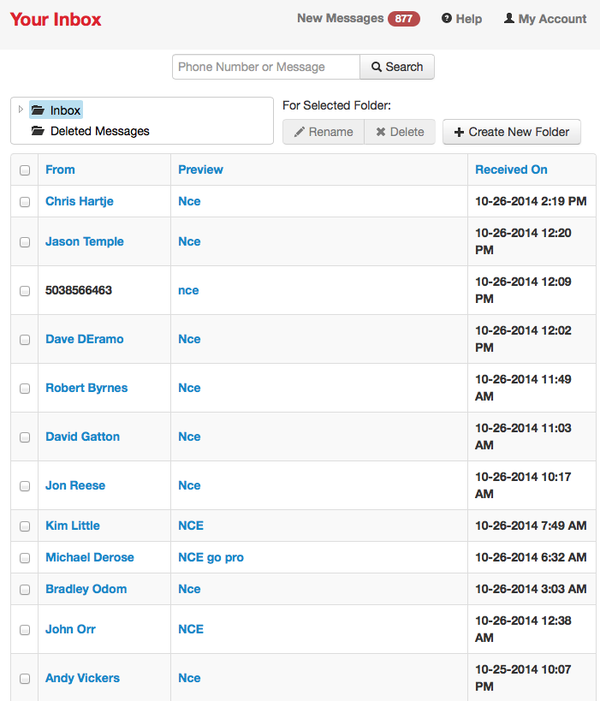Sort messages by the Received On column
This screenshot has height=701, width=600.
511,169
